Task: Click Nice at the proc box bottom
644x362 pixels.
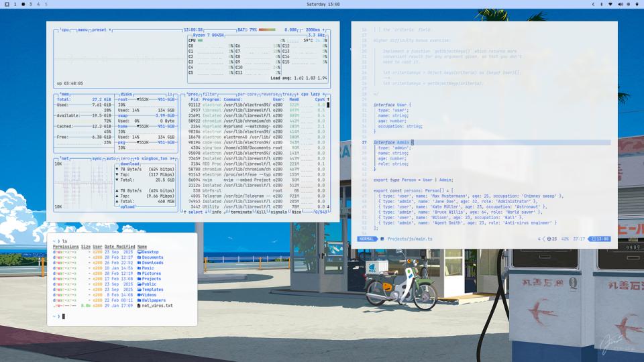Action: pos(296,213)
